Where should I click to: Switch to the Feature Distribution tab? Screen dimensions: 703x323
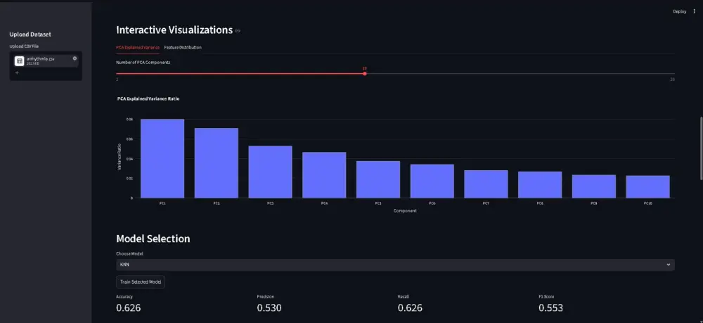pyautogui.click(x=183, y=47)
